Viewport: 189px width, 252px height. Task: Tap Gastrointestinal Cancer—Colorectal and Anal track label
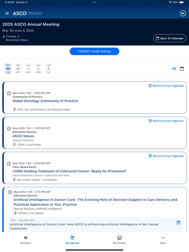click(41, 176)
